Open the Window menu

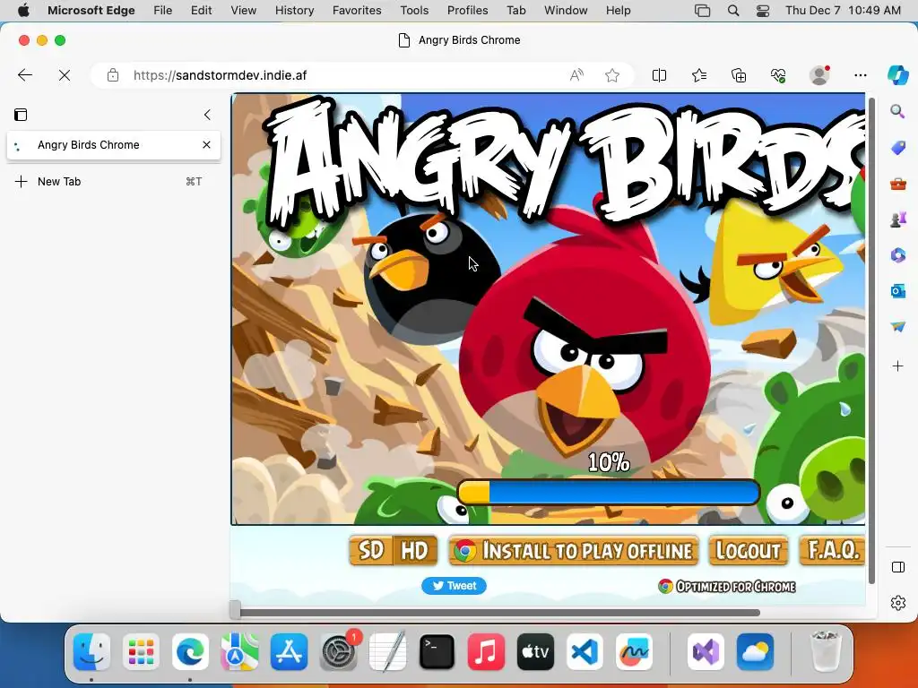[x=567, y=10]
